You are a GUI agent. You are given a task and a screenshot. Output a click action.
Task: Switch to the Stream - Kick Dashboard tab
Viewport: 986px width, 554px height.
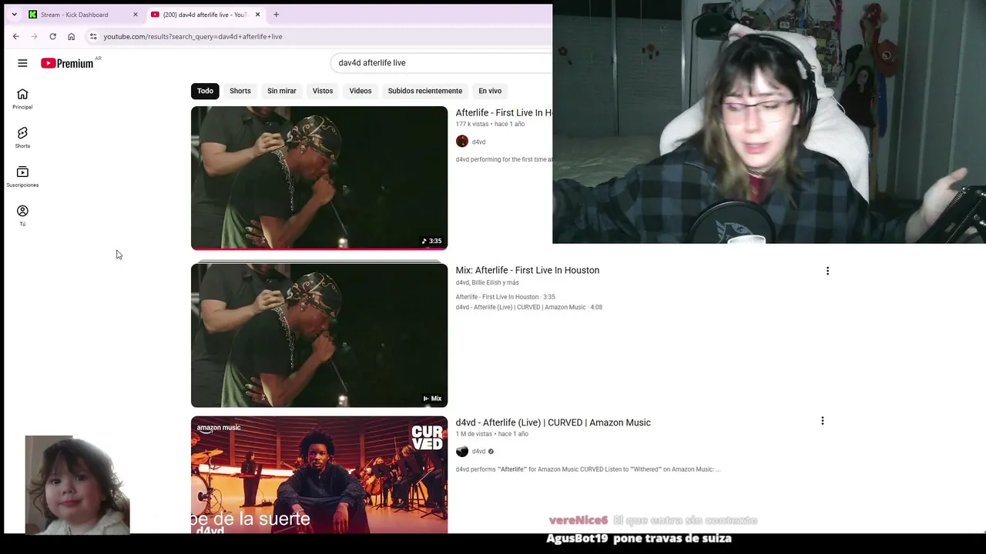(x=74, y=15)
